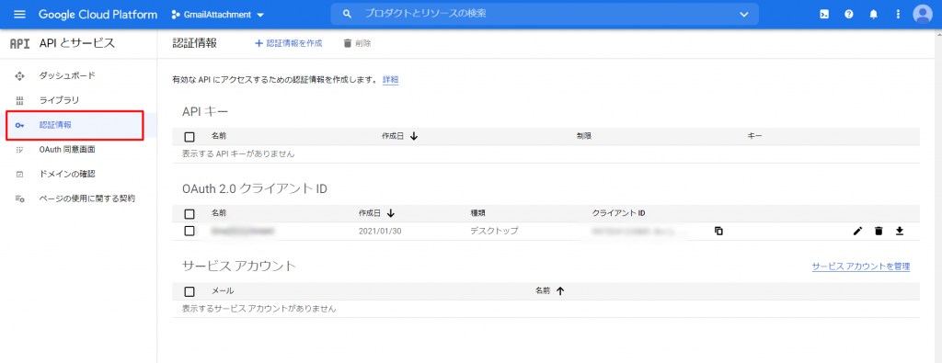This screenshot has height=363, width=942.
Task: Open the user account avatar
Action: tap(922, 15)
